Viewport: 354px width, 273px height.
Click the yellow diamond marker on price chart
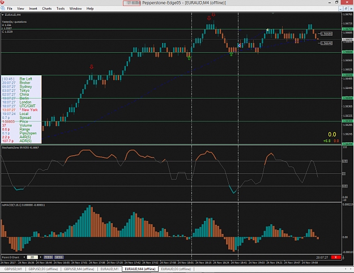[267, 30]
